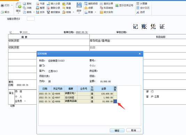Click the 金额 column header
Screen dimensions: 186x135
[x=104, y=88]
